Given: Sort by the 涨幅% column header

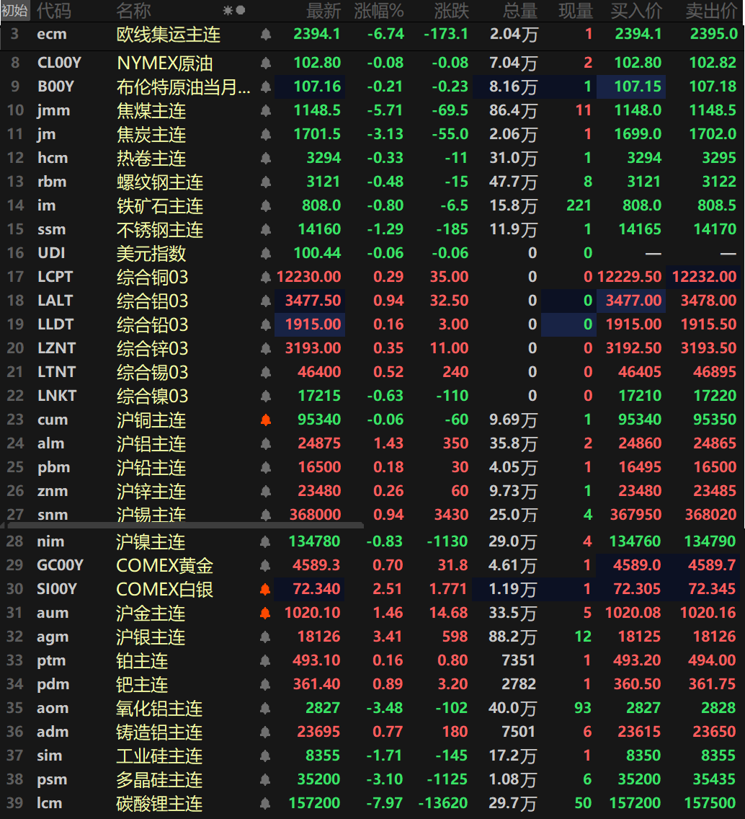Looking at the screenshot, I should pyautogui.click(x=379, y=11).
